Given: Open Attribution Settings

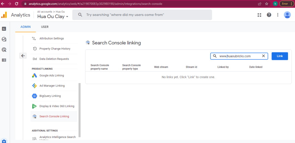Looking at the screenshot, I should coord(52,38).
